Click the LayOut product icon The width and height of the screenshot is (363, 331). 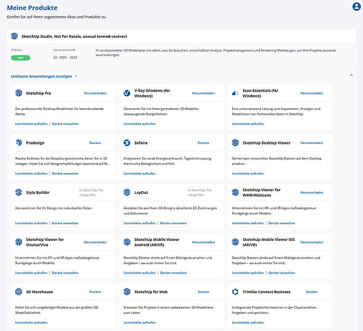[x=127, y=192]
